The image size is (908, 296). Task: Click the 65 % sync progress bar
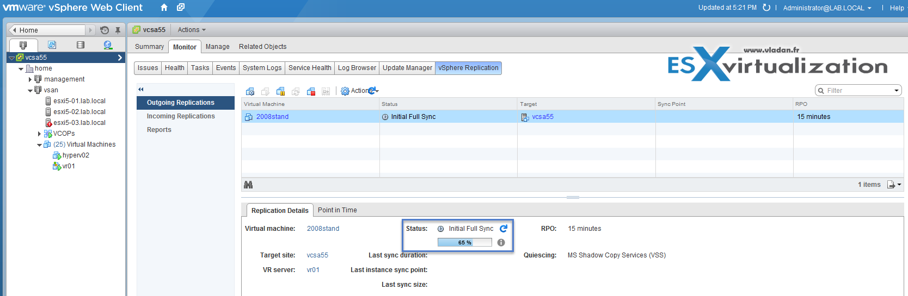[x=464, y=243]
